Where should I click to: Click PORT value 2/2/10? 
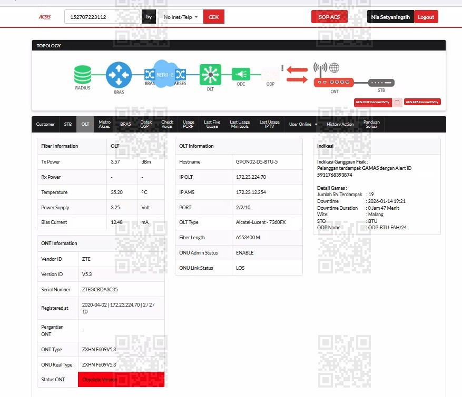(243, 207)
